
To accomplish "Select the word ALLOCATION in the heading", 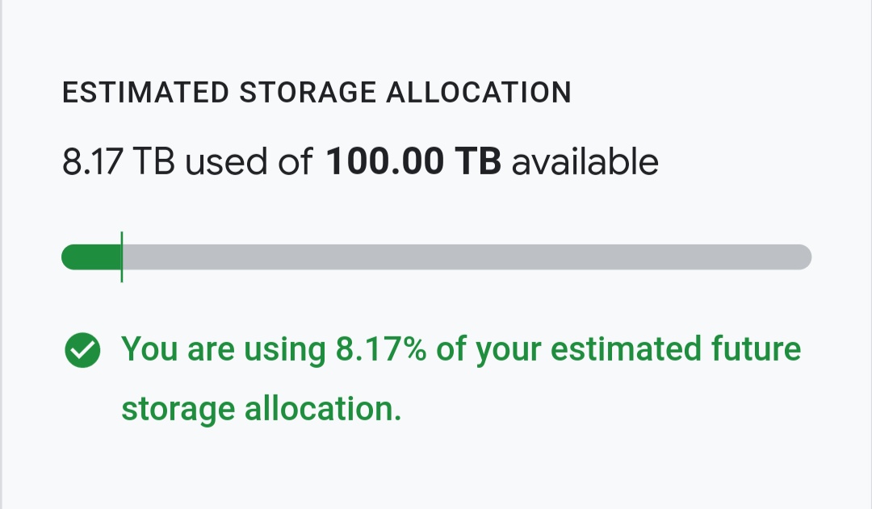I will click(479, 93).
